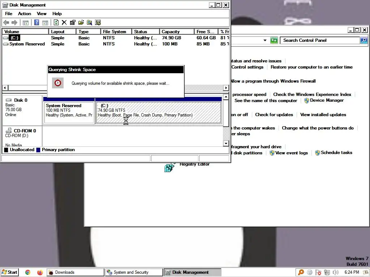
Task: Click the CD-ROM 0 drive icon
Action: pyautogui.click(x=9, y=130)
